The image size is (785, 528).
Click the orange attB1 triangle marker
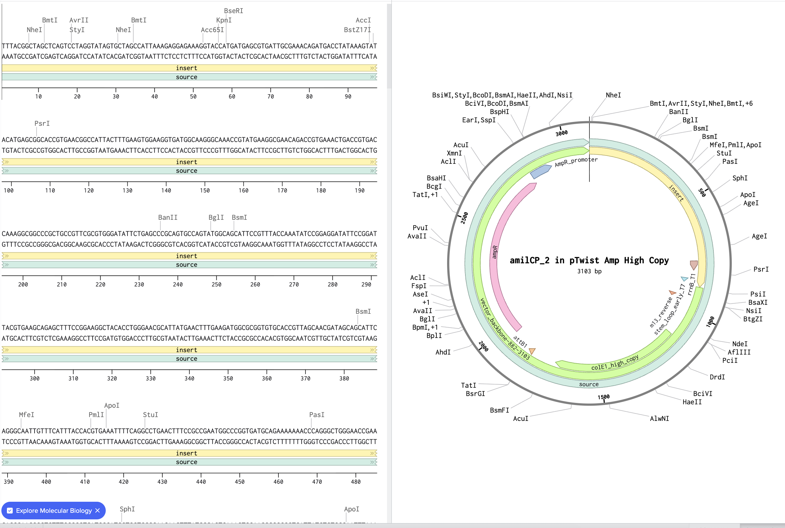point(532,351)
